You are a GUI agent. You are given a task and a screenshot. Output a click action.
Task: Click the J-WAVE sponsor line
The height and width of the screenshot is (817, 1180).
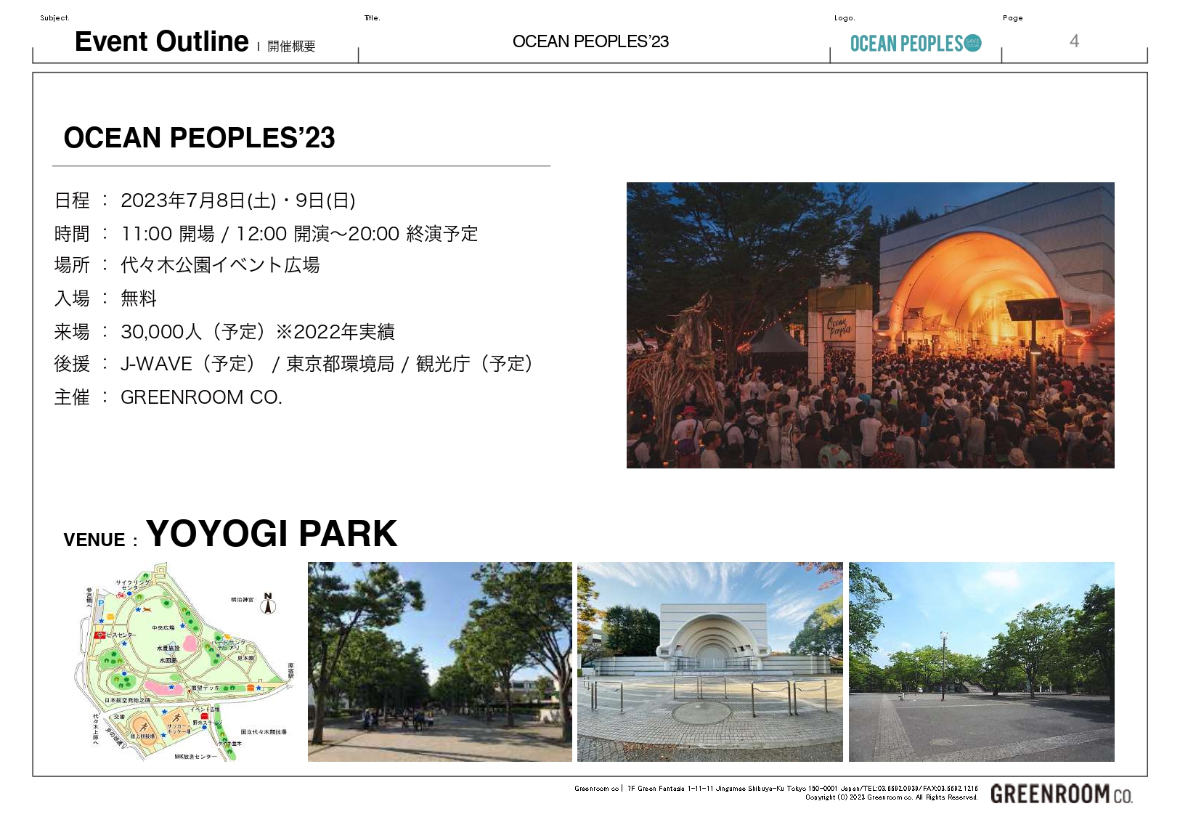[327, 364]
